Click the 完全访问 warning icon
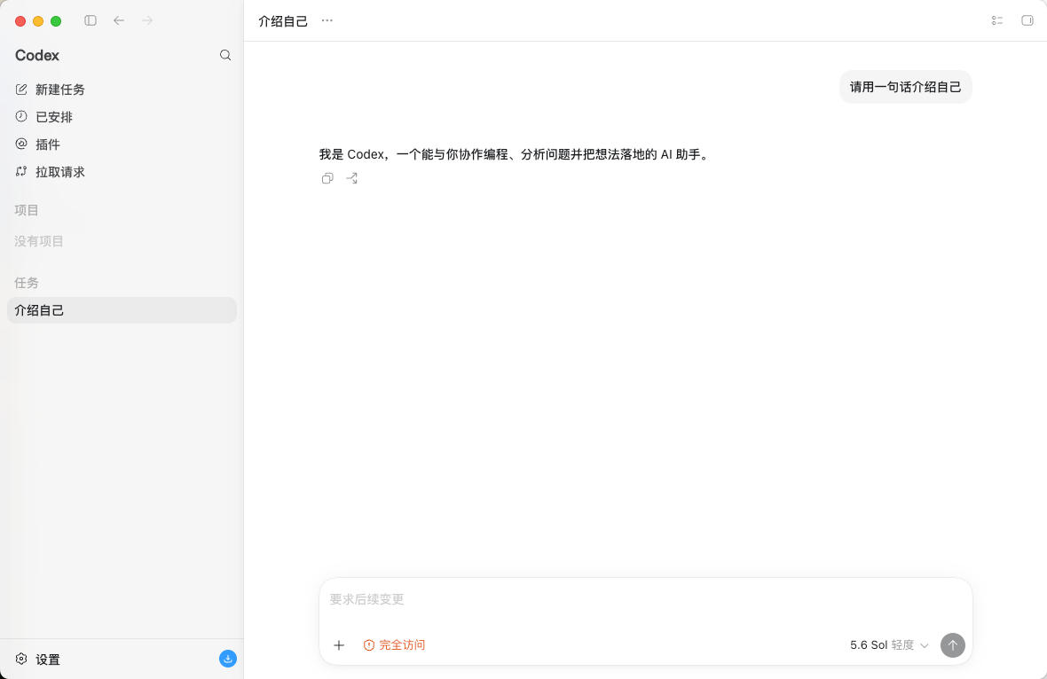Viewport: 1047px width, 679px height. tap(368, 645)
